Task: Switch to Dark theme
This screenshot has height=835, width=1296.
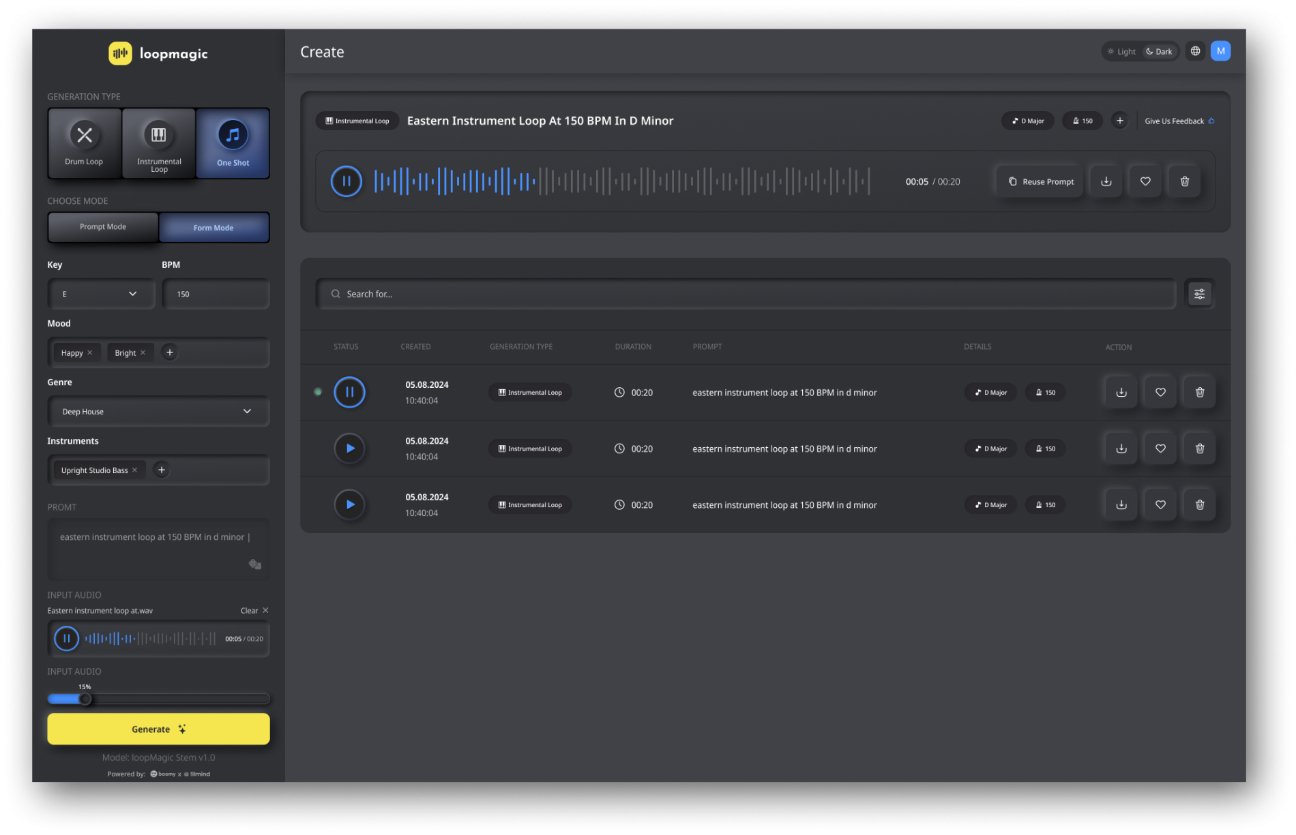Action: click(x=1159, y=51)
